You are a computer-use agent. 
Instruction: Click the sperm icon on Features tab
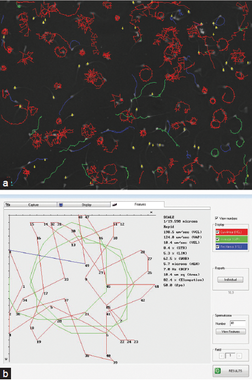[x=115, y=205]
